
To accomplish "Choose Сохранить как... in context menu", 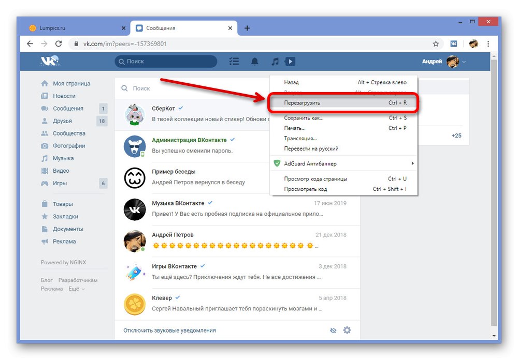I will 343,118.
